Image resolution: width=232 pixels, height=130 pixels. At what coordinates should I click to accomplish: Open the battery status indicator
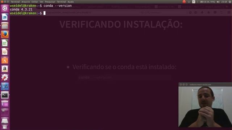(x=207, y=2)
